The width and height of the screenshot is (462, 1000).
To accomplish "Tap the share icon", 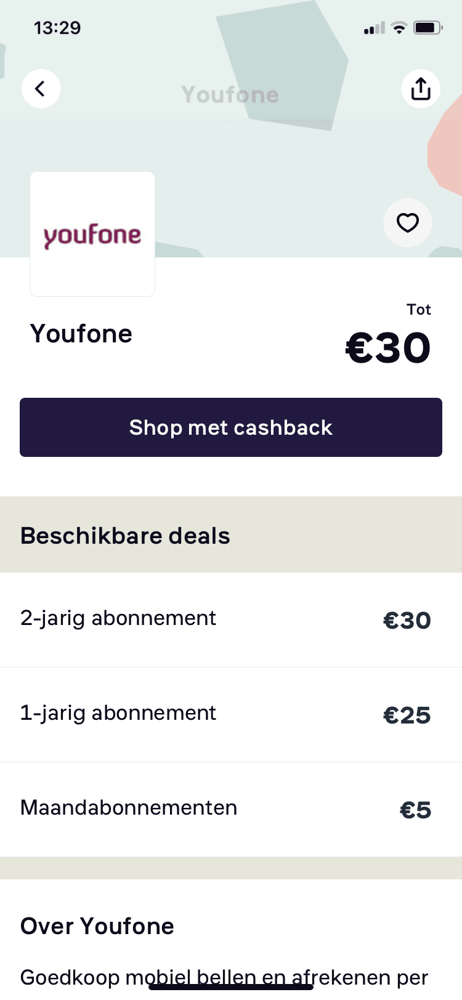I will [421, 88].
